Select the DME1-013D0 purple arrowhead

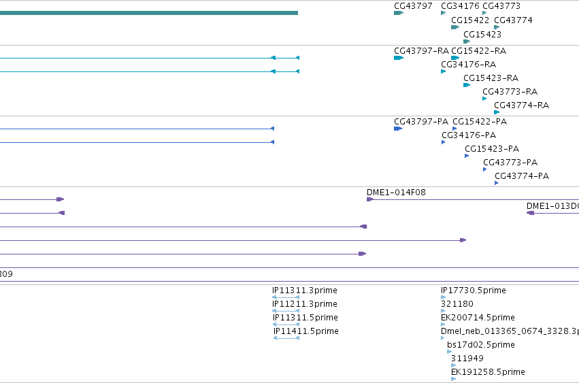pos(530,213)
